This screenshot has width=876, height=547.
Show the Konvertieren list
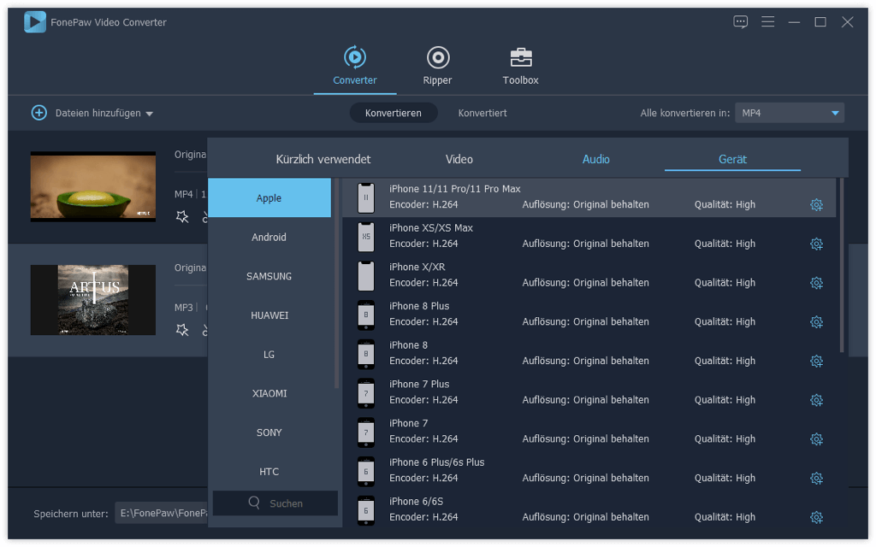point(394,113)
